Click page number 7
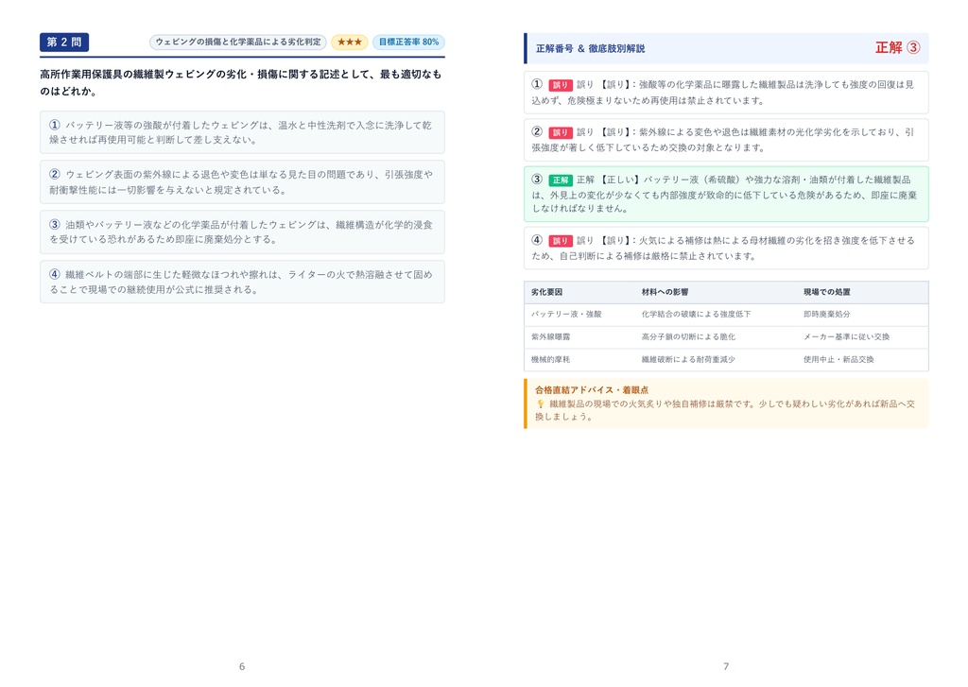Viewport: 968px width, 687px height. (726, 666)
